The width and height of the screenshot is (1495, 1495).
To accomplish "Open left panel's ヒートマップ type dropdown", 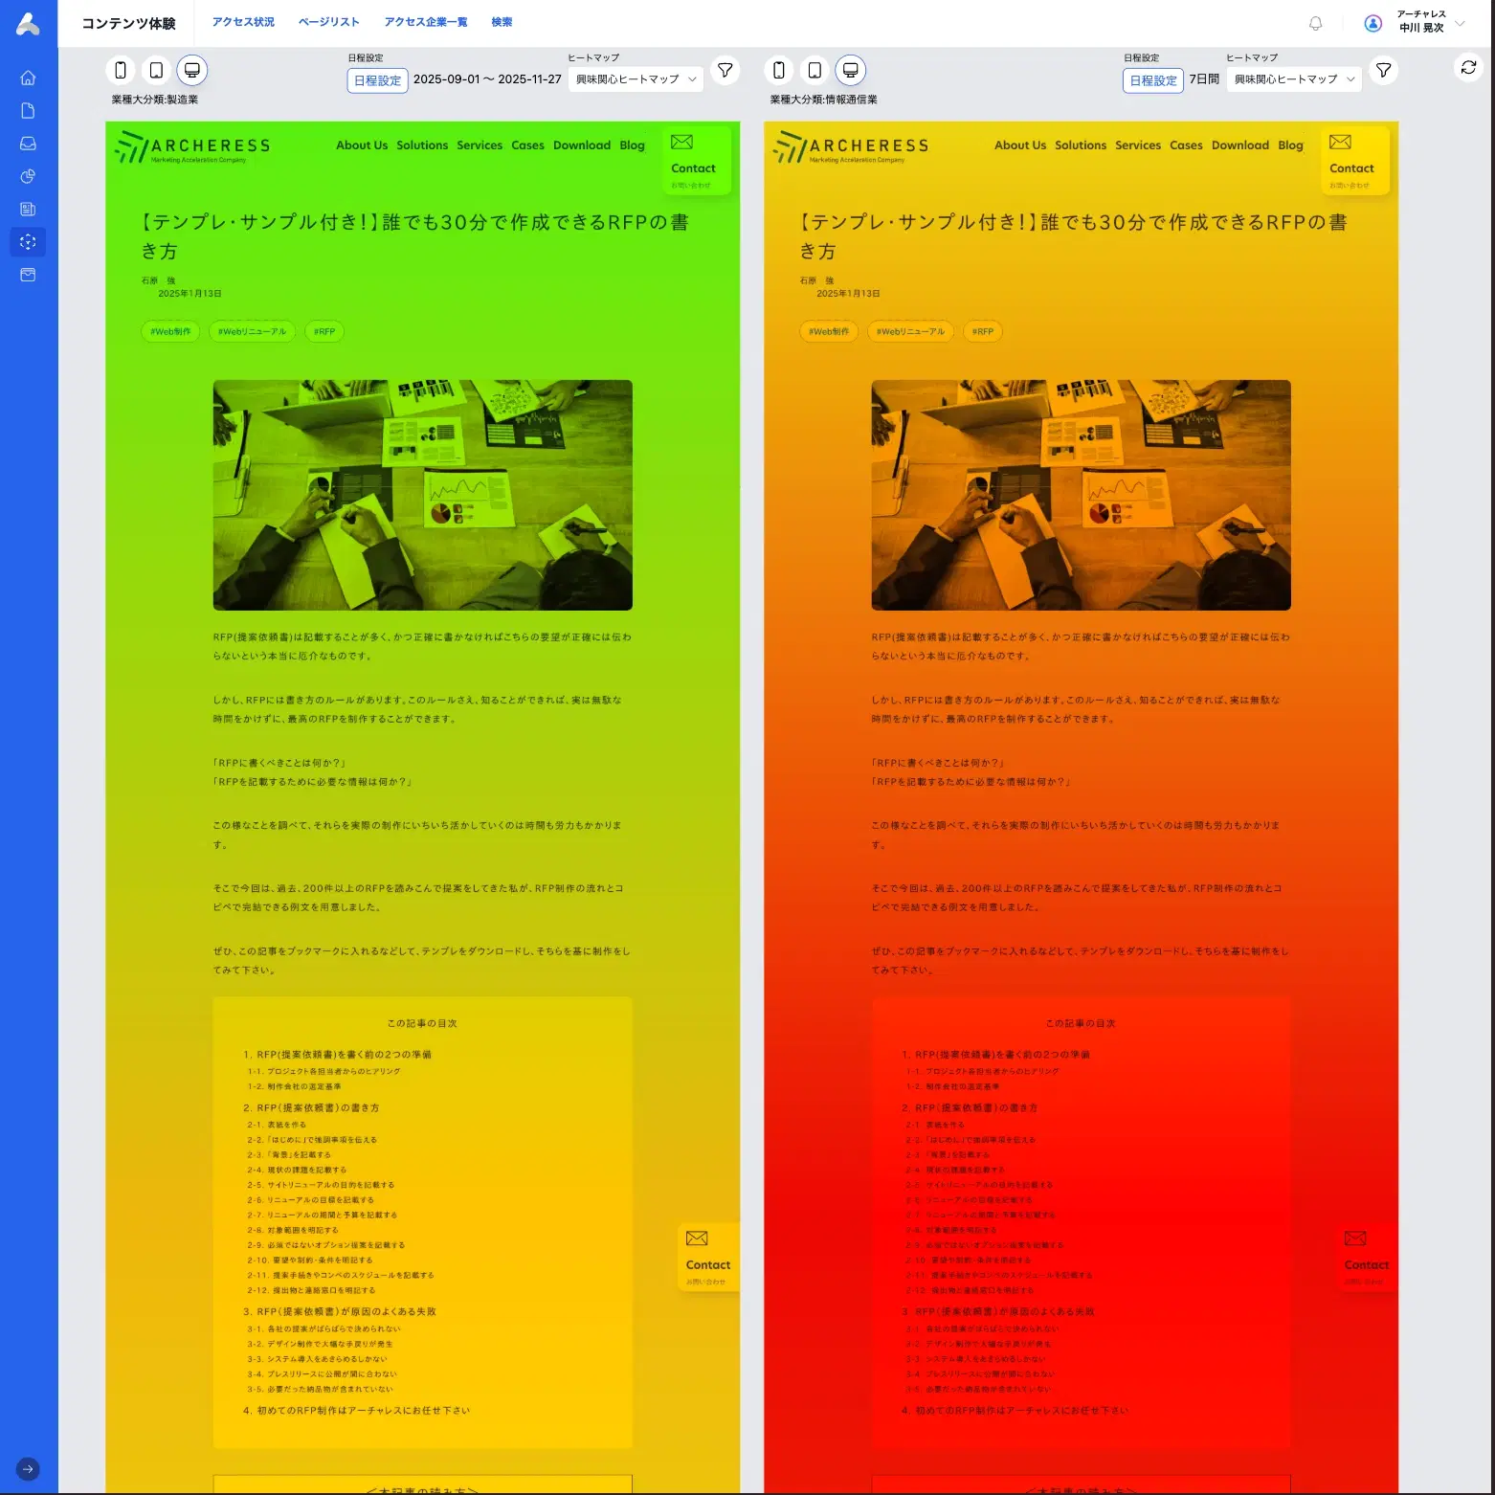I will [636, 79].
